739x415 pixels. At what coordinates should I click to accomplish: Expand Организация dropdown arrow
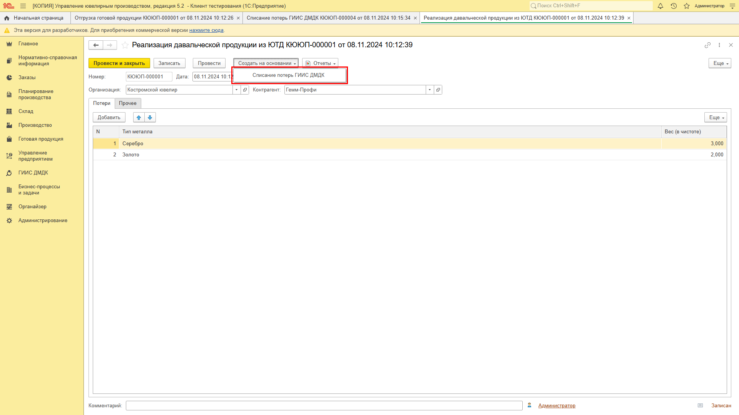237,90
